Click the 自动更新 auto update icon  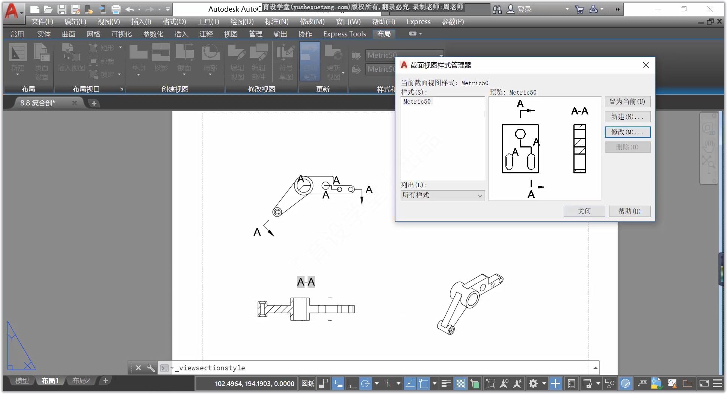tap(310, 62)
